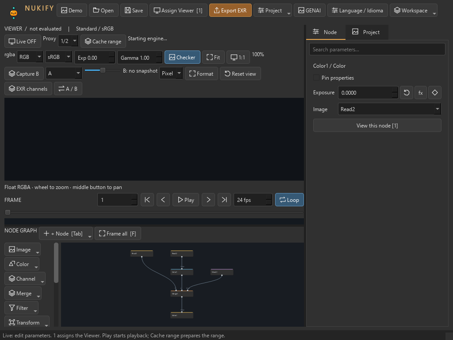Screen dimensions: 453x340
Task: Click the Search parameters field
Action: [x=377, y=49]
